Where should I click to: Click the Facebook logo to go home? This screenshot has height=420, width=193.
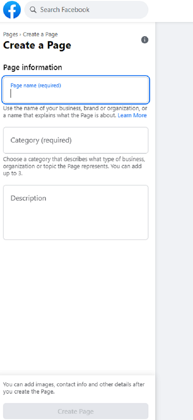[x=12, y=10]
